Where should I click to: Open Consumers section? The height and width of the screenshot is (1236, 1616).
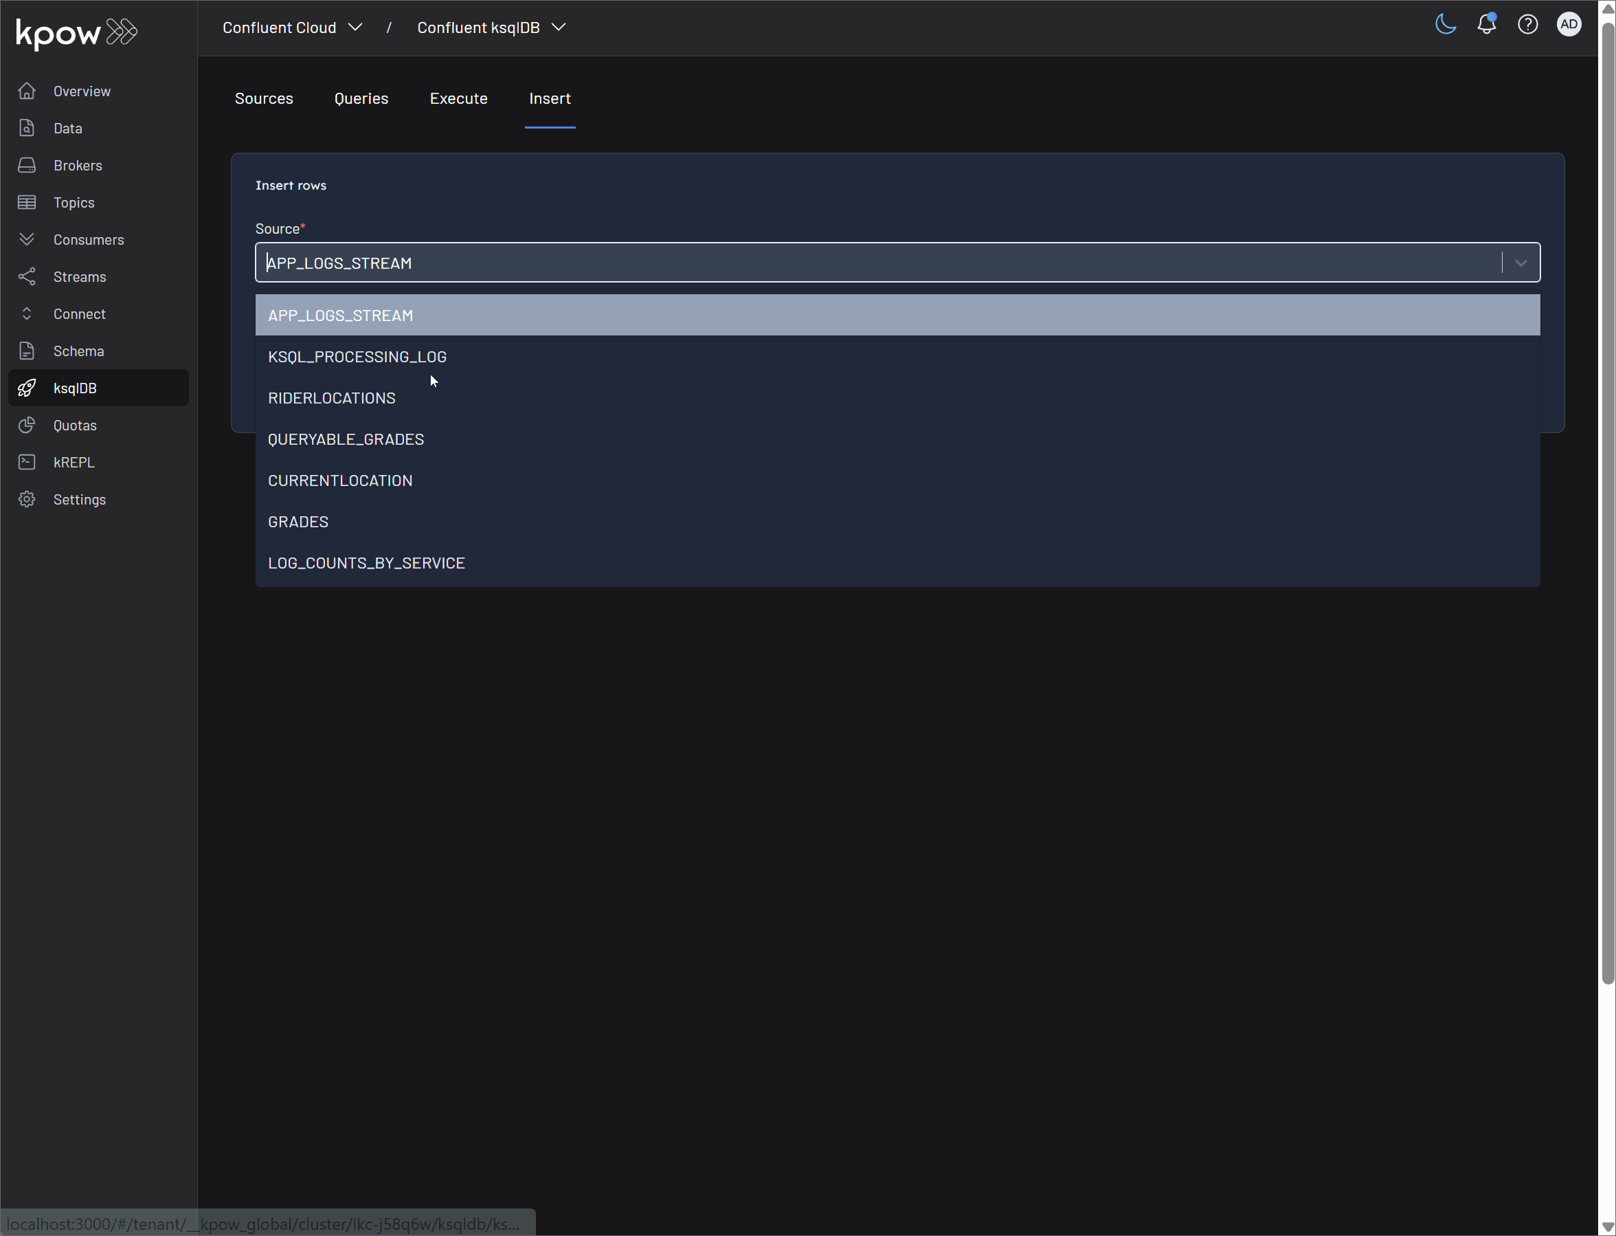click(88, 240)
